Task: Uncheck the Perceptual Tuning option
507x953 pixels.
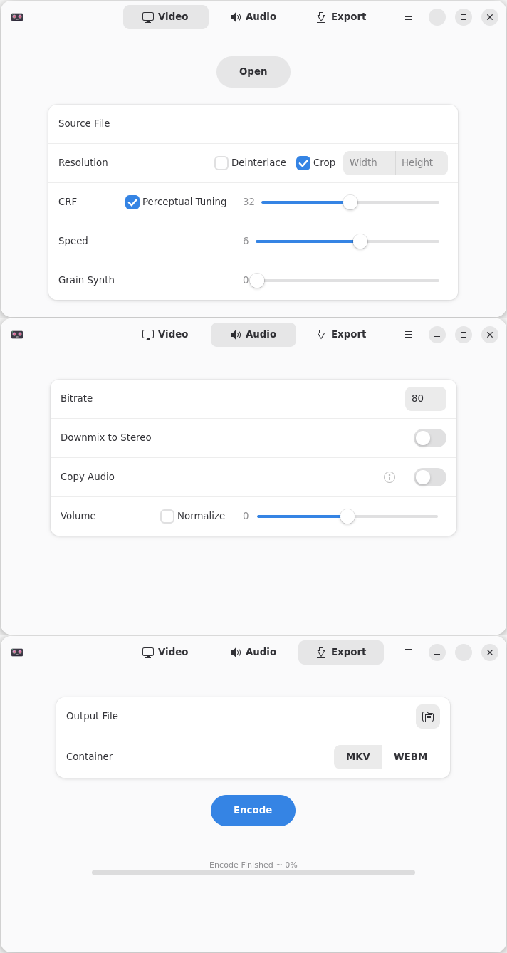Action: tap(132, 202)
